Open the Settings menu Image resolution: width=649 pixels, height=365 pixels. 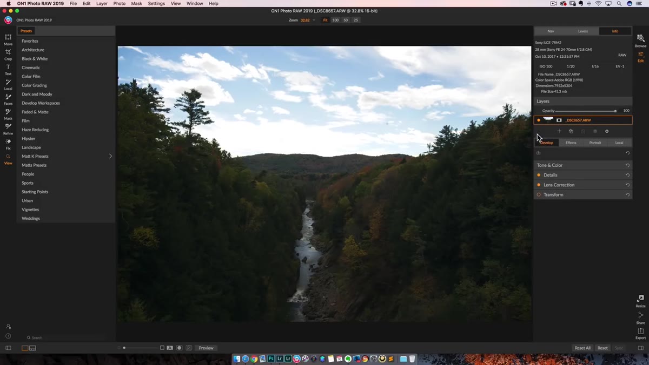(x=156, y=3)
